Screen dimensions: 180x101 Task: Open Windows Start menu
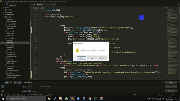(3, 98)
